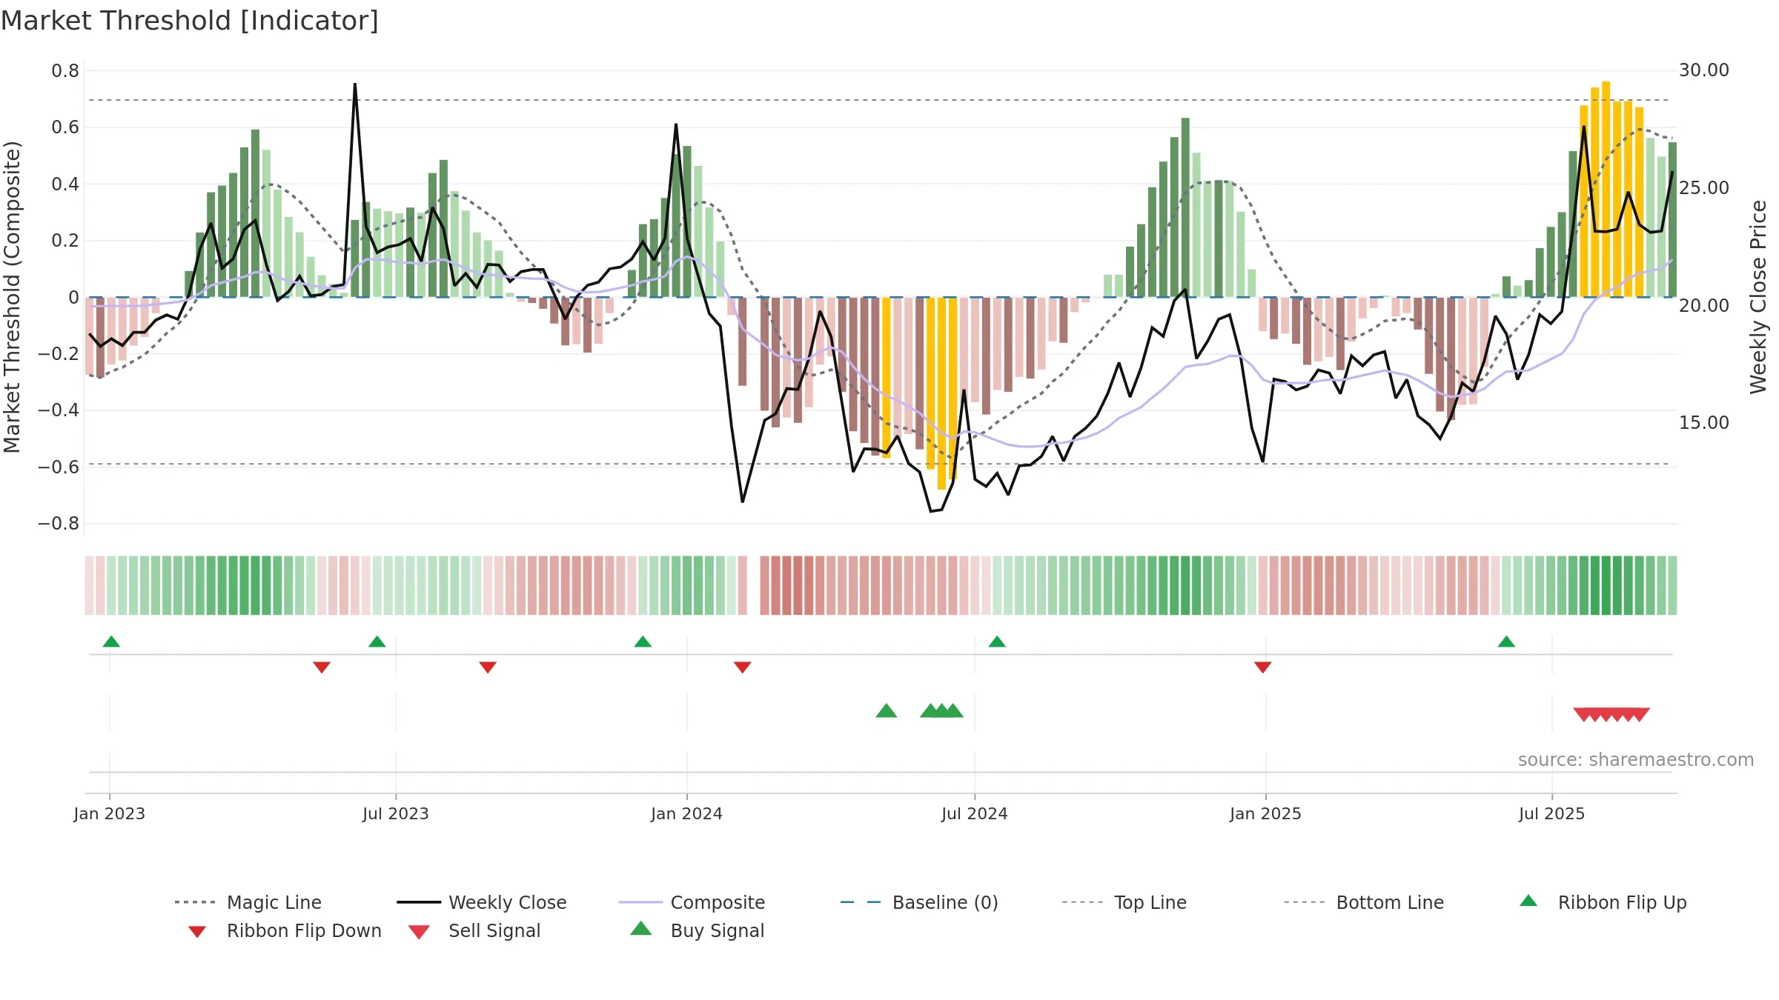Viewport: 1779px width, 1000px height.
Task: Click the Ribbon Flip Up marker before Jan 2024
Action: pos(643,641)
